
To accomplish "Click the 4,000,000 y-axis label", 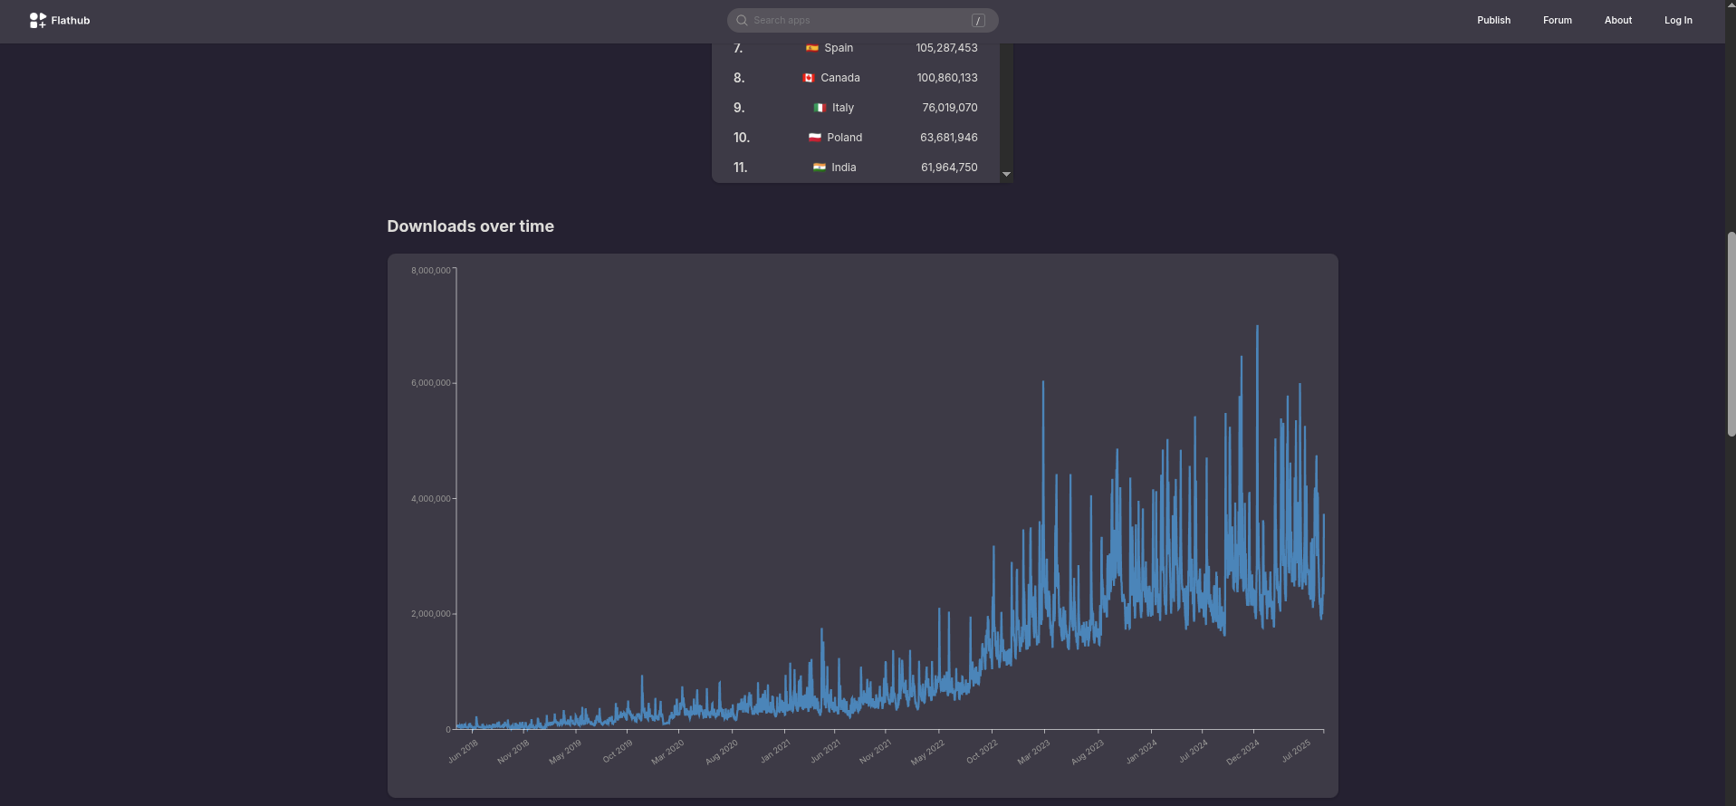I will pyautogui.click(x=431, y=499).
